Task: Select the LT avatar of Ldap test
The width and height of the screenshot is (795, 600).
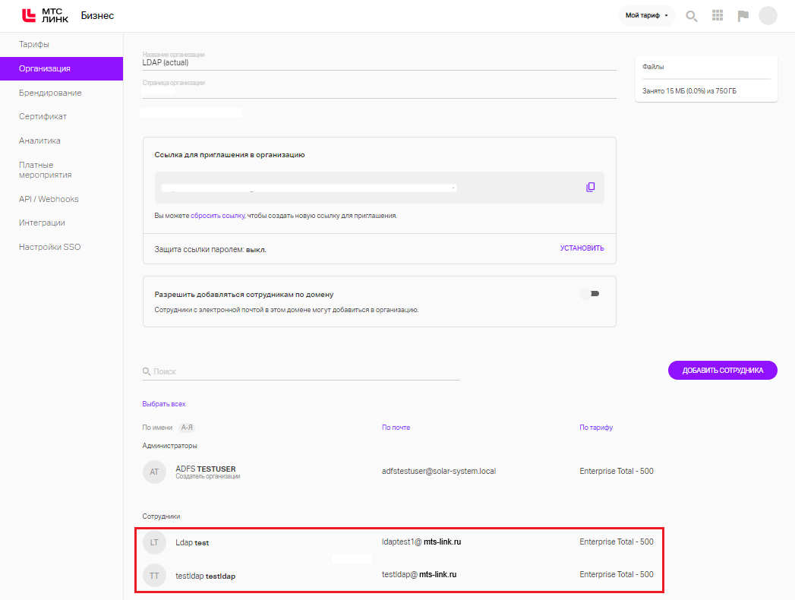Action: pyautogui.click(x=154, y=543)
